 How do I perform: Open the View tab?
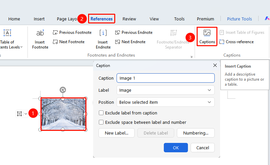tap(154, 19)
